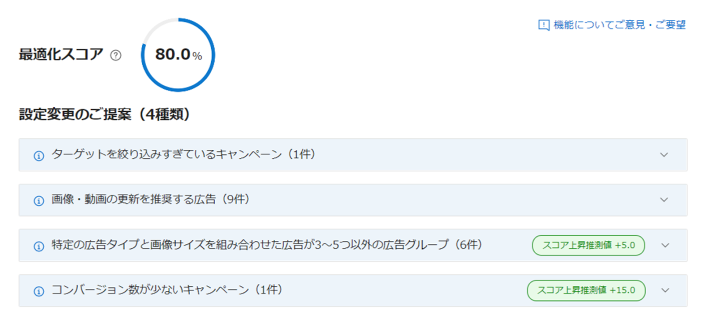
Task: Select the 画像・動画の更新を推奨する広告（9件） row title
Action: pos(150,199)
